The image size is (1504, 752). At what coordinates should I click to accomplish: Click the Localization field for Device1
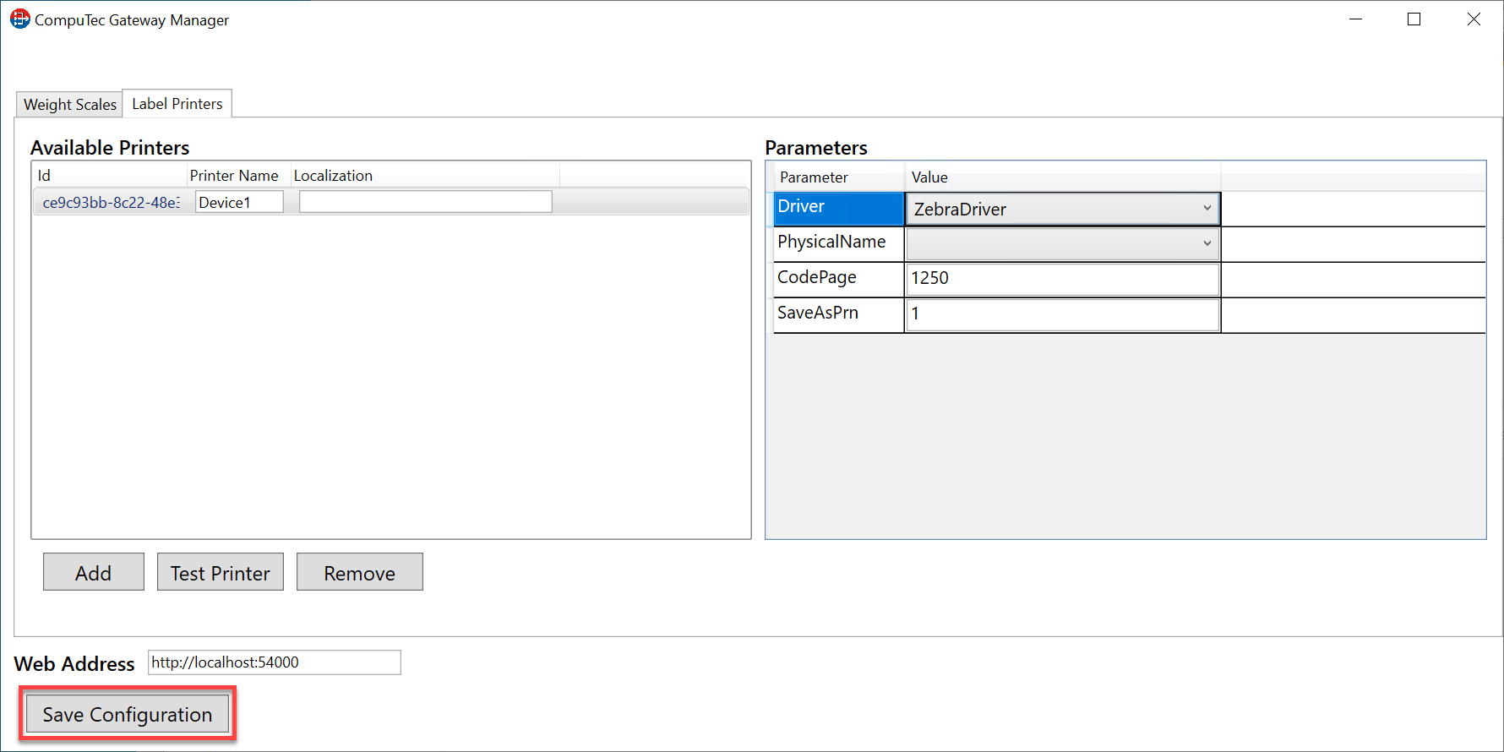pyautogui.click(x=426, y=202)
